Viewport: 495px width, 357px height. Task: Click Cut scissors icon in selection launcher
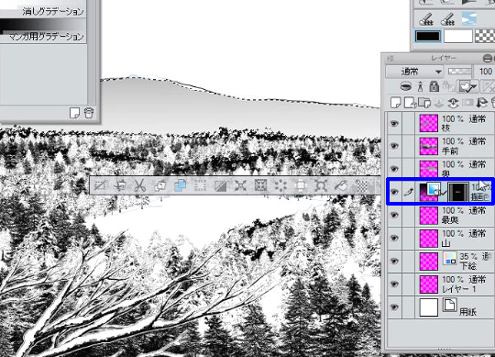139,185
